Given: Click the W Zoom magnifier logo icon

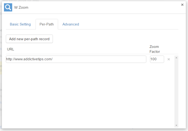Looking at the screenshot, I should pos(8,7).
